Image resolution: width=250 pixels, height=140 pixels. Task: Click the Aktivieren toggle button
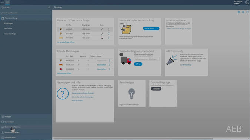click(x=156, y=89)
